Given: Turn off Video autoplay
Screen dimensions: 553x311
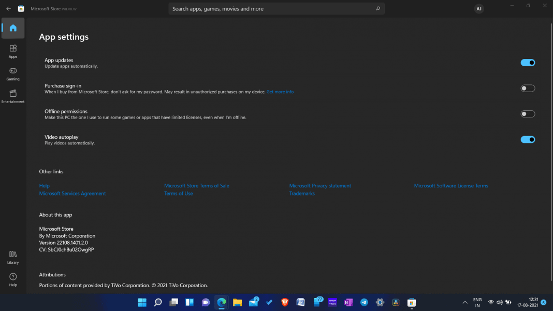Looking at the screenshot, I should 528,139.
